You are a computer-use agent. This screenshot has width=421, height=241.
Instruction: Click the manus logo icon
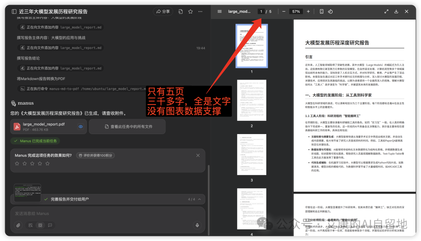pos(13,103)
